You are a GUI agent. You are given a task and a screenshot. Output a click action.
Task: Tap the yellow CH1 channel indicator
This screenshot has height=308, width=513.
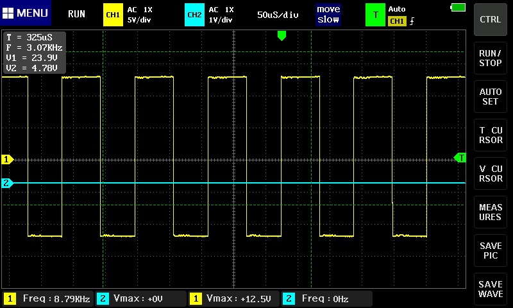[x=113, y=14]
